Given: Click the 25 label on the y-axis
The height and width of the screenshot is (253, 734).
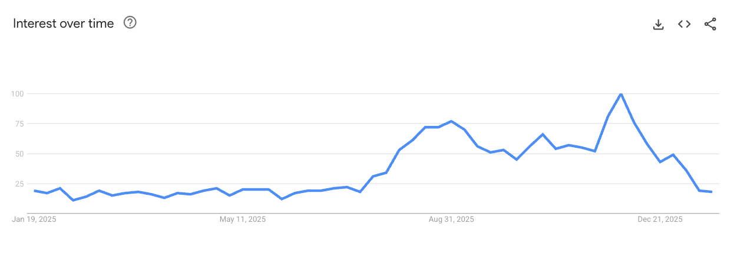Looking at the screenshot, I should click(18, 184).
